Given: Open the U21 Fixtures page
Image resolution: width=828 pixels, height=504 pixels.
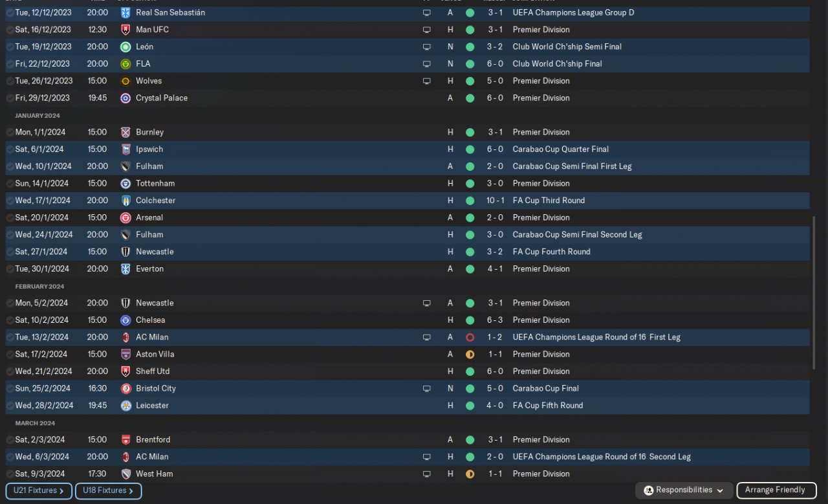Looking at the screenshot, I should (x=38, y=490).
